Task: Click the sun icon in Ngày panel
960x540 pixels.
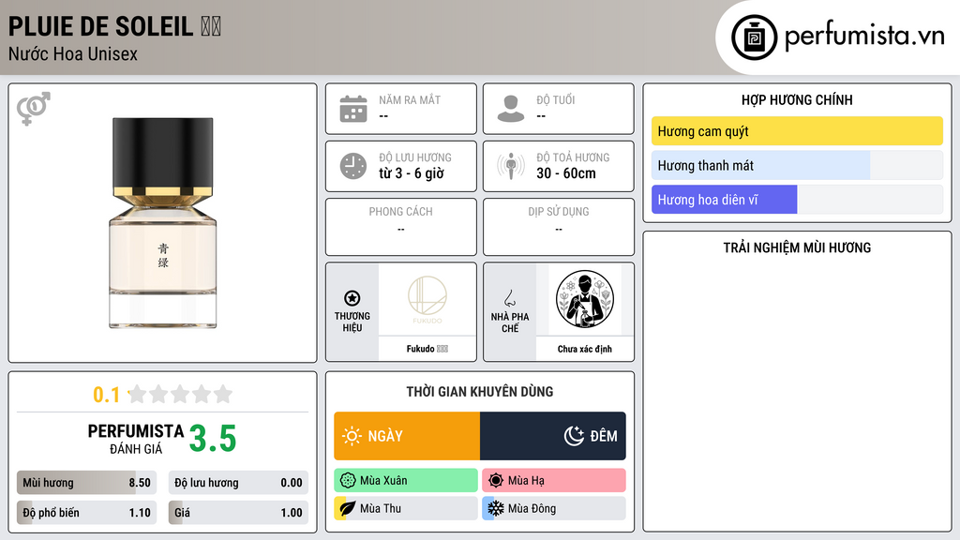Action: (x=352, y=436)
